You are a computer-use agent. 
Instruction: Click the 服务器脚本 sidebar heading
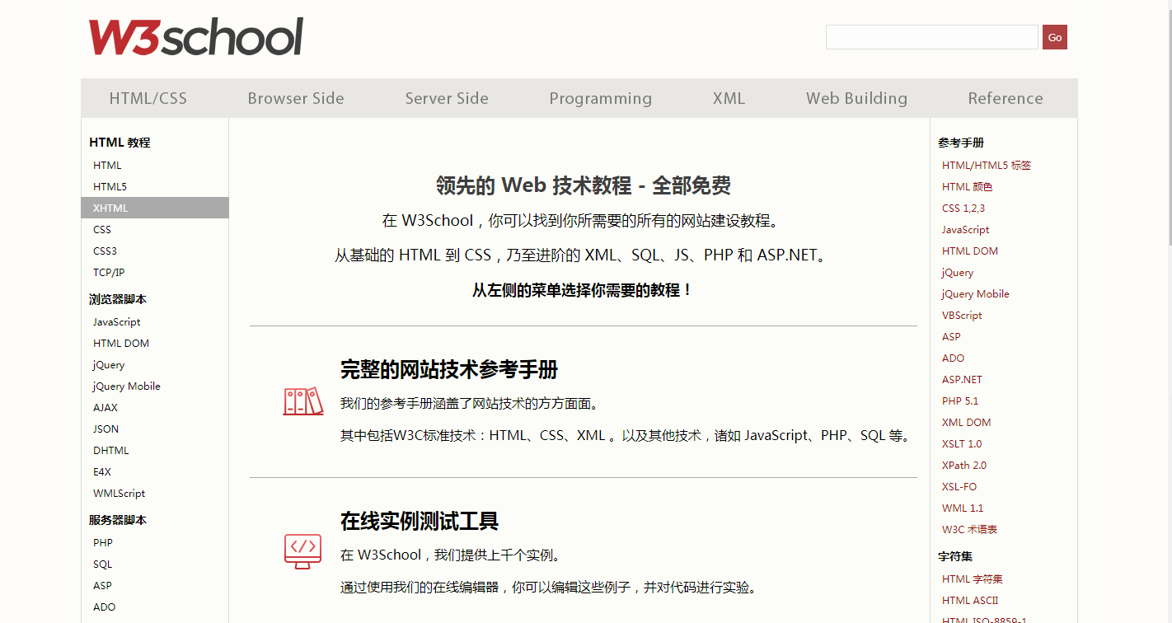click(x=118, y=520)
